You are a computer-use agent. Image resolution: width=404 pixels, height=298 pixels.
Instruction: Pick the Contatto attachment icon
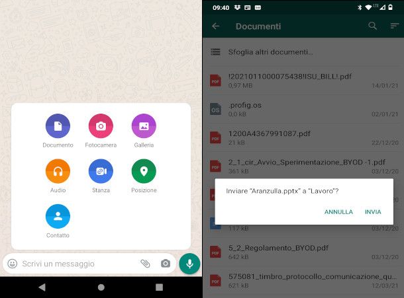58,216
